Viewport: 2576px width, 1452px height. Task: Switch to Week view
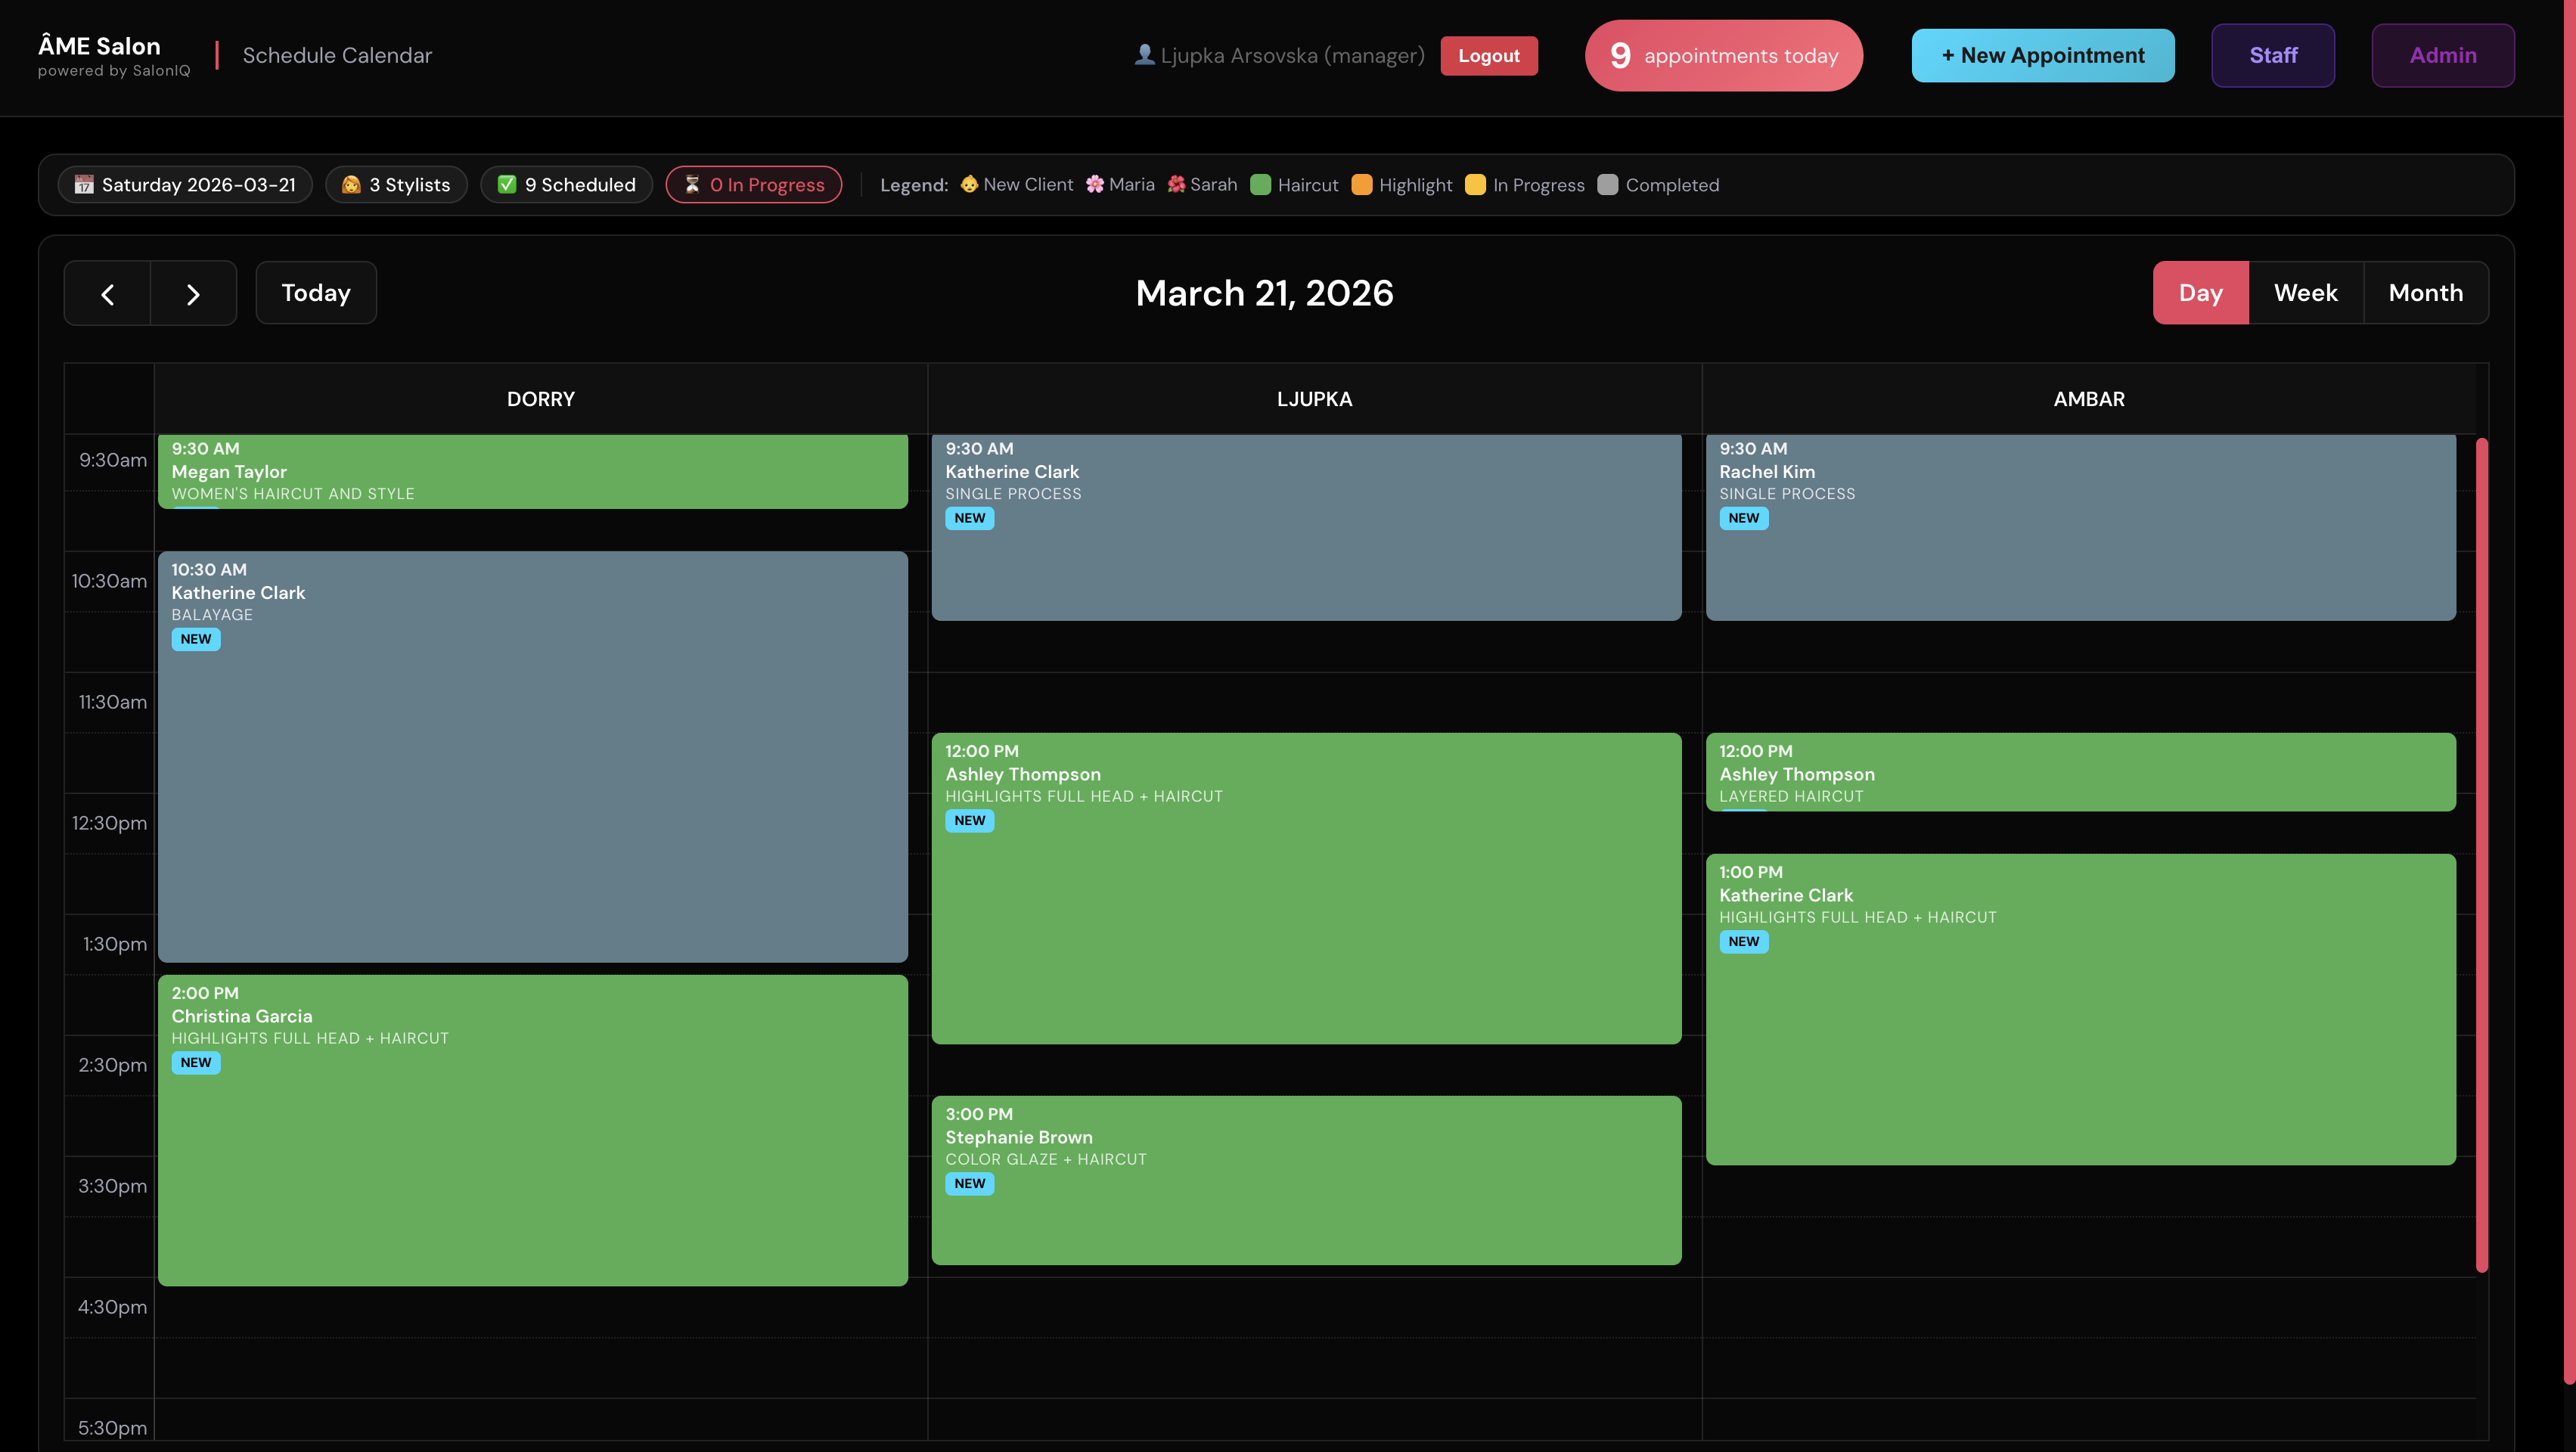(2305, 293)
